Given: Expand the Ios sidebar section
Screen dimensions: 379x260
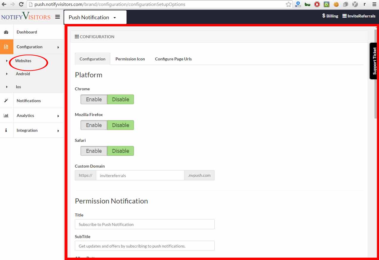Looking at the screenshot, I should (18, 87).
